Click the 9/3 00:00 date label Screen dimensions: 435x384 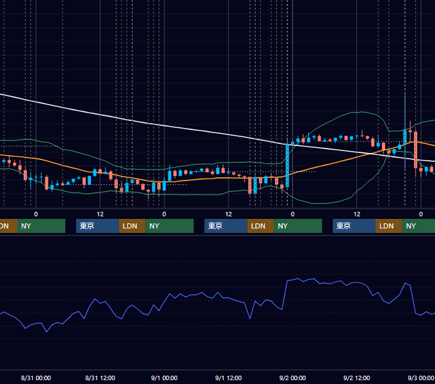coord(420,378)
